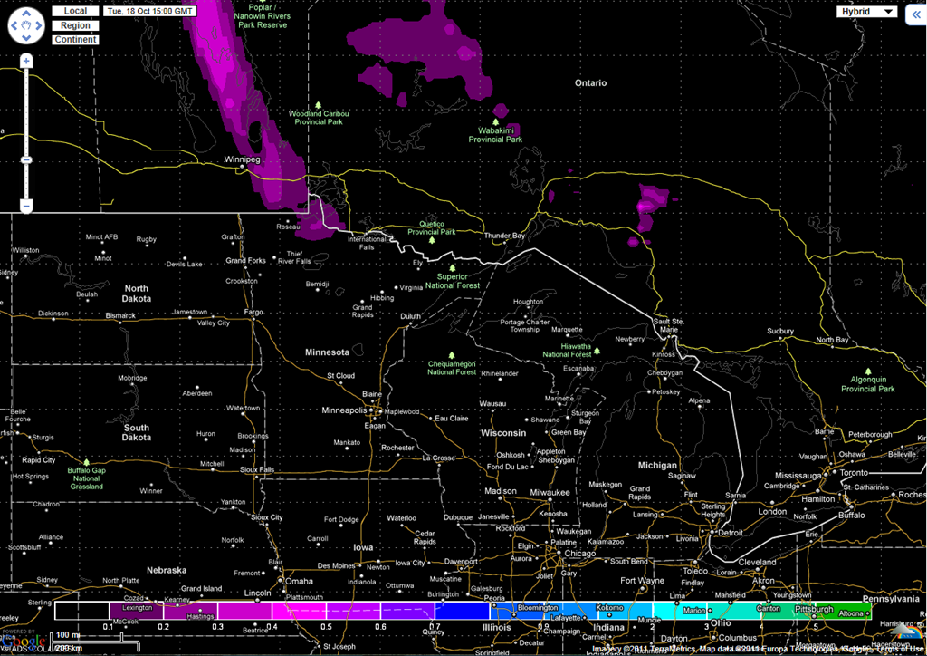Click the Fargo city label
The image size is (927, 656).
[253, 312]
